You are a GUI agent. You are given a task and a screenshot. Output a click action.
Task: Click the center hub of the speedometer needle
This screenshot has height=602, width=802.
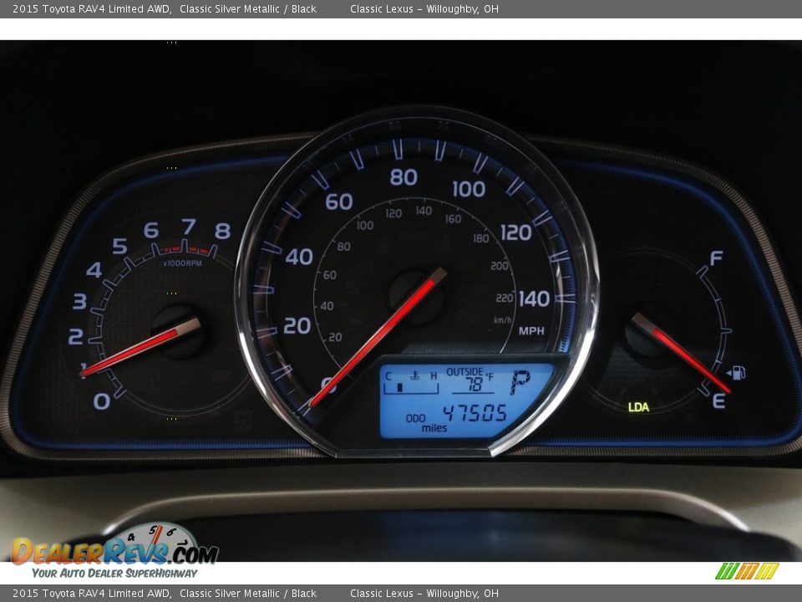coord(416,298)
